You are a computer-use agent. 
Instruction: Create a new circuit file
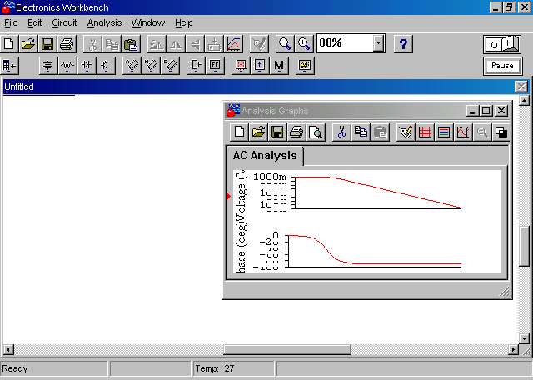point(9,44)
